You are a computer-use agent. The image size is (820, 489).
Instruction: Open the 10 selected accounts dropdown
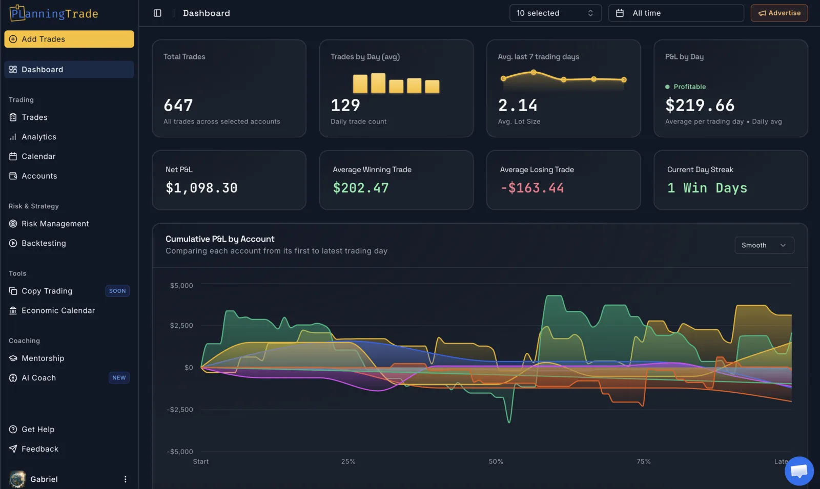coord(555,13)
